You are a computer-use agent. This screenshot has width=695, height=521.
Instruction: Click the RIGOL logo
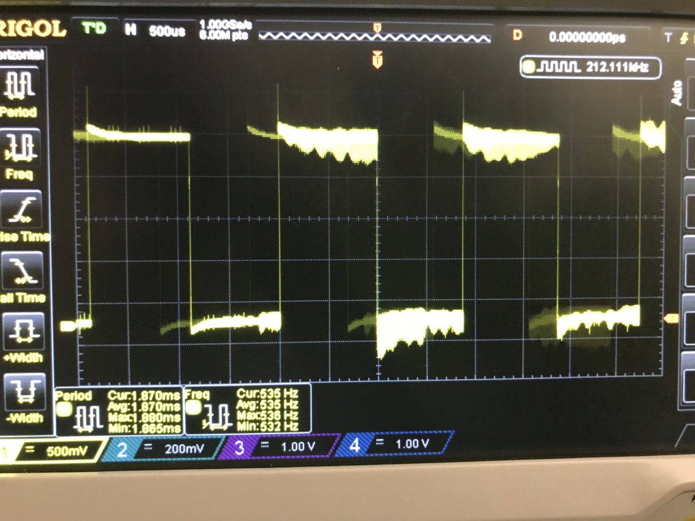coord(32,28)
